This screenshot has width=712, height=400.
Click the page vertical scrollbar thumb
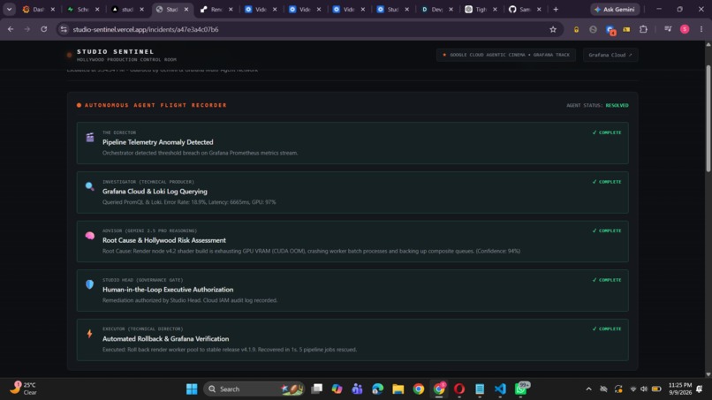pyautogui.click(x=708, y=118)
